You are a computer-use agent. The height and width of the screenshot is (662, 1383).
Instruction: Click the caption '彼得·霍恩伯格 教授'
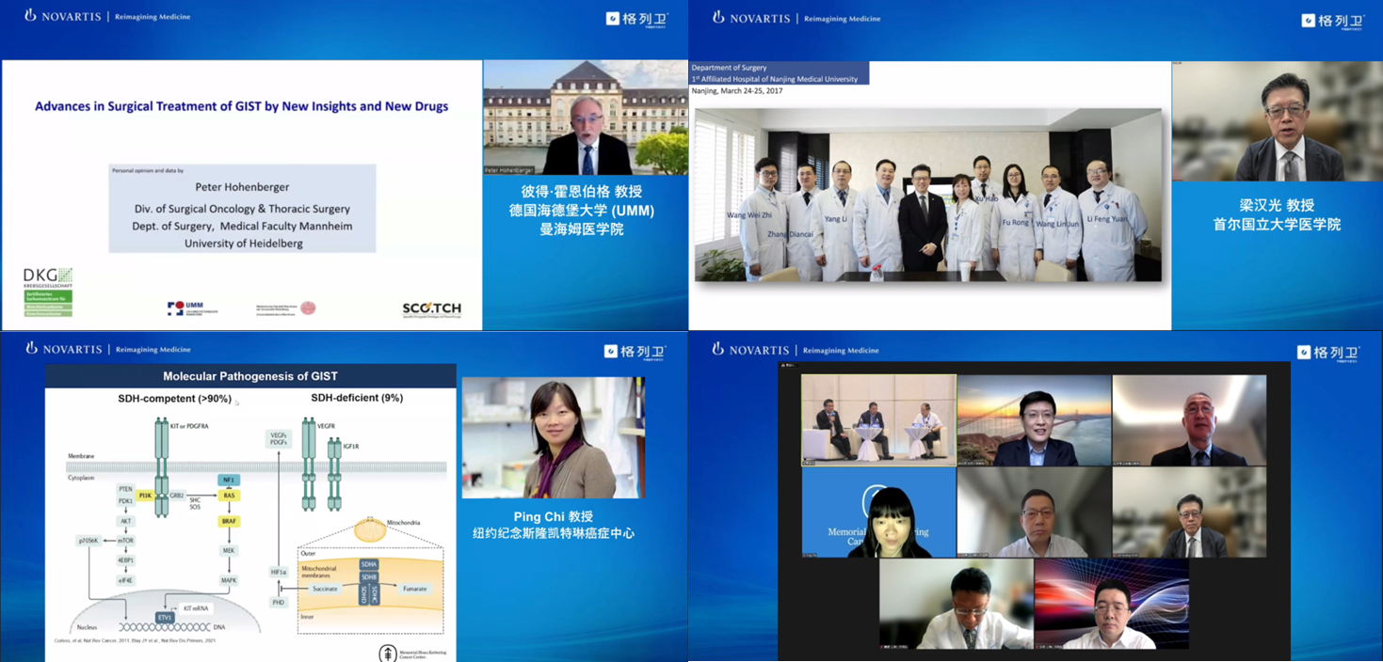[581, 192]
